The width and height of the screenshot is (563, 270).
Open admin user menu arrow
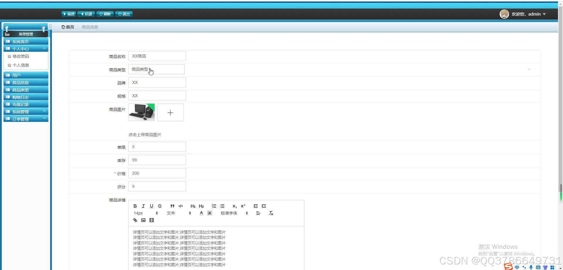coord(544,14)
